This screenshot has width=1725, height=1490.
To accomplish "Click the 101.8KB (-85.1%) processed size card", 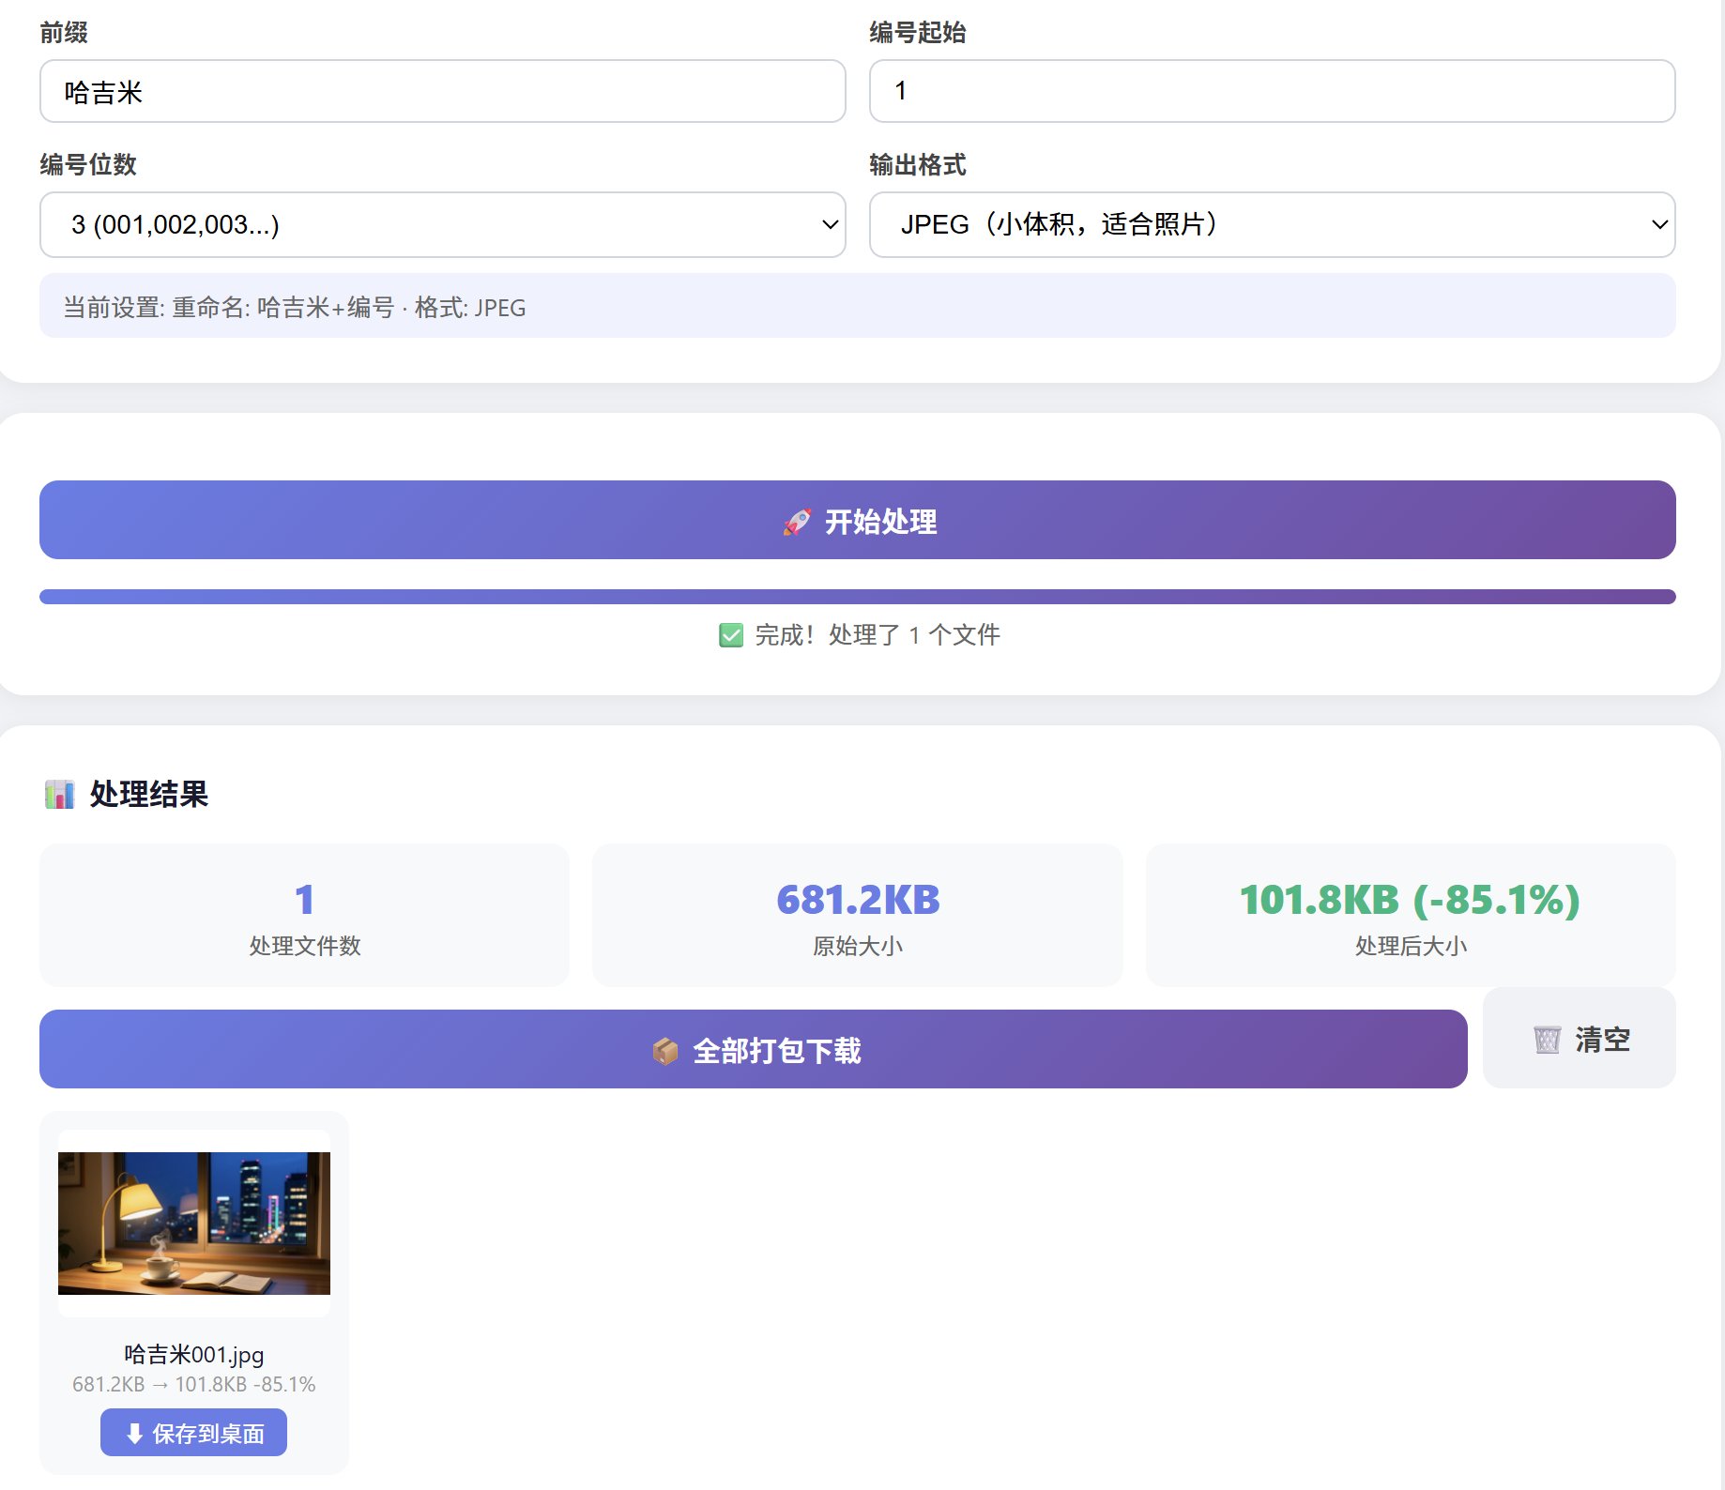I will tap(1410, 915).
